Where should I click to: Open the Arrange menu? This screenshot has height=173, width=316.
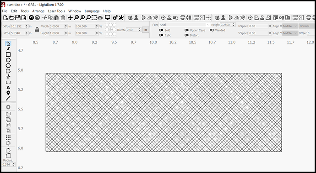38,11
